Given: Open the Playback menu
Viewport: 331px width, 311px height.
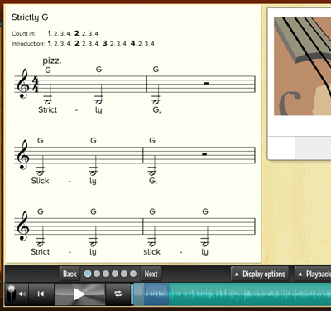Looking at the screenshot, I should pos(313,274).
